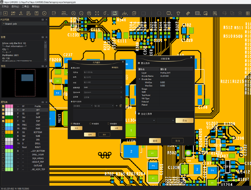Viewport: 251px width, 190px height.
Task: Click the CAD import icon
Action: [13, 13]
